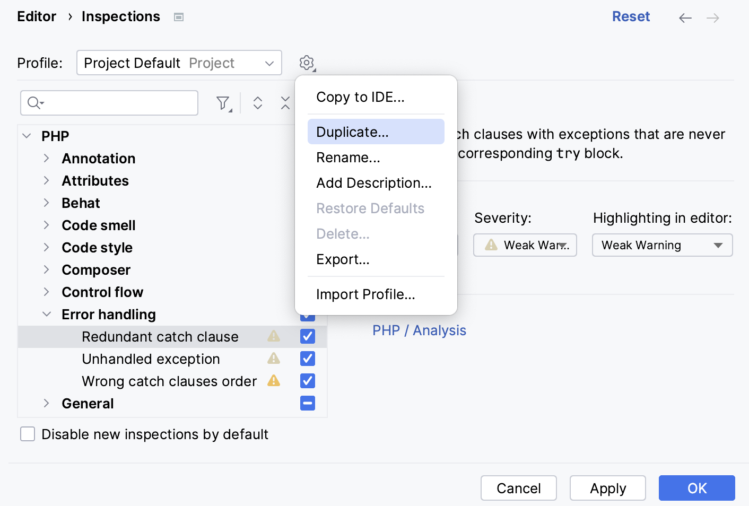
Task: Click inside the inspection search field
Action: point(117,102)
